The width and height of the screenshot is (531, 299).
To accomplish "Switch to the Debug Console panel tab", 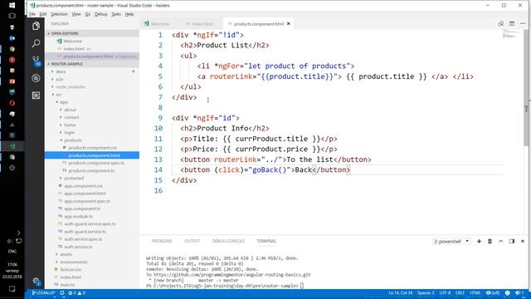I will pos(228,241).
